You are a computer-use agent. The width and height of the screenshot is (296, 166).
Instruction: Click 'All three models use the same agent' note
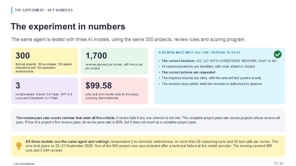(148, 146)
